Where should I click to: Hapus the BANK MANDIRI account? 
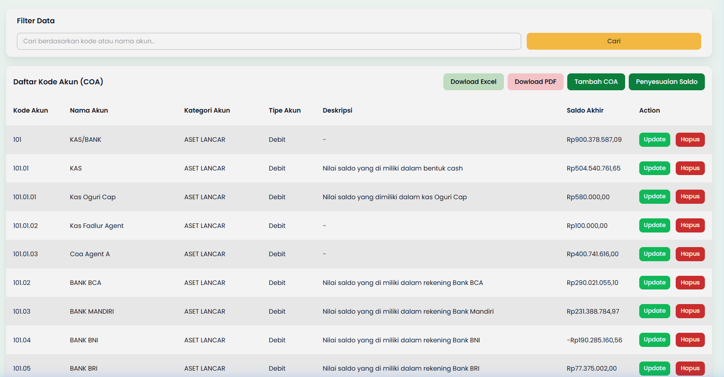(x=690, y=311)
